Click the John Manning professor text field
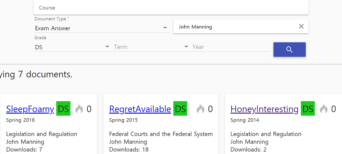 pyautogui.click(x=235, y=27)
